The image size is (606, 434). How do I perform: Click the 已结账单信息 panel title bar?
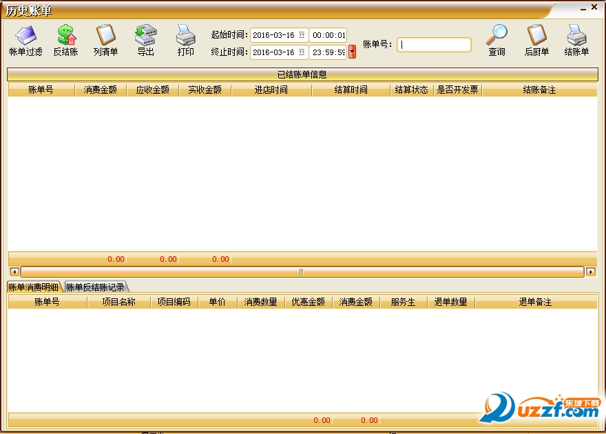click(x=302, y=74)
